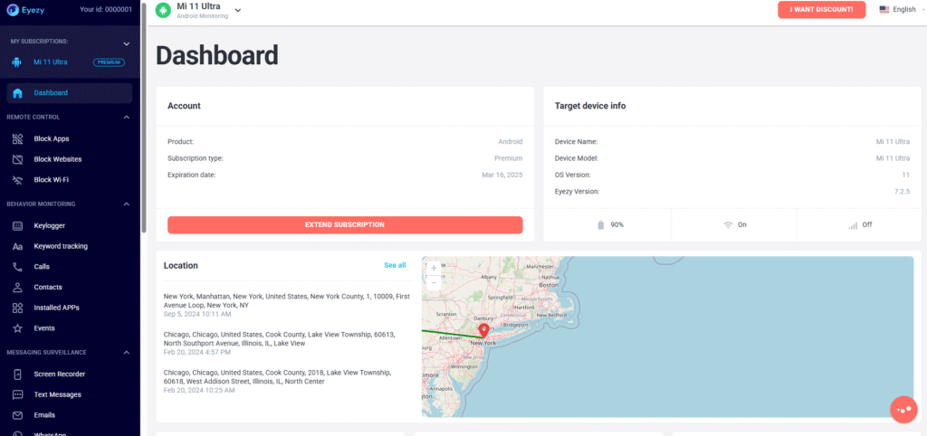This screenshot has height=436, width=927.
Task: Click the Calls phone icon
Action: click(18, 267)
